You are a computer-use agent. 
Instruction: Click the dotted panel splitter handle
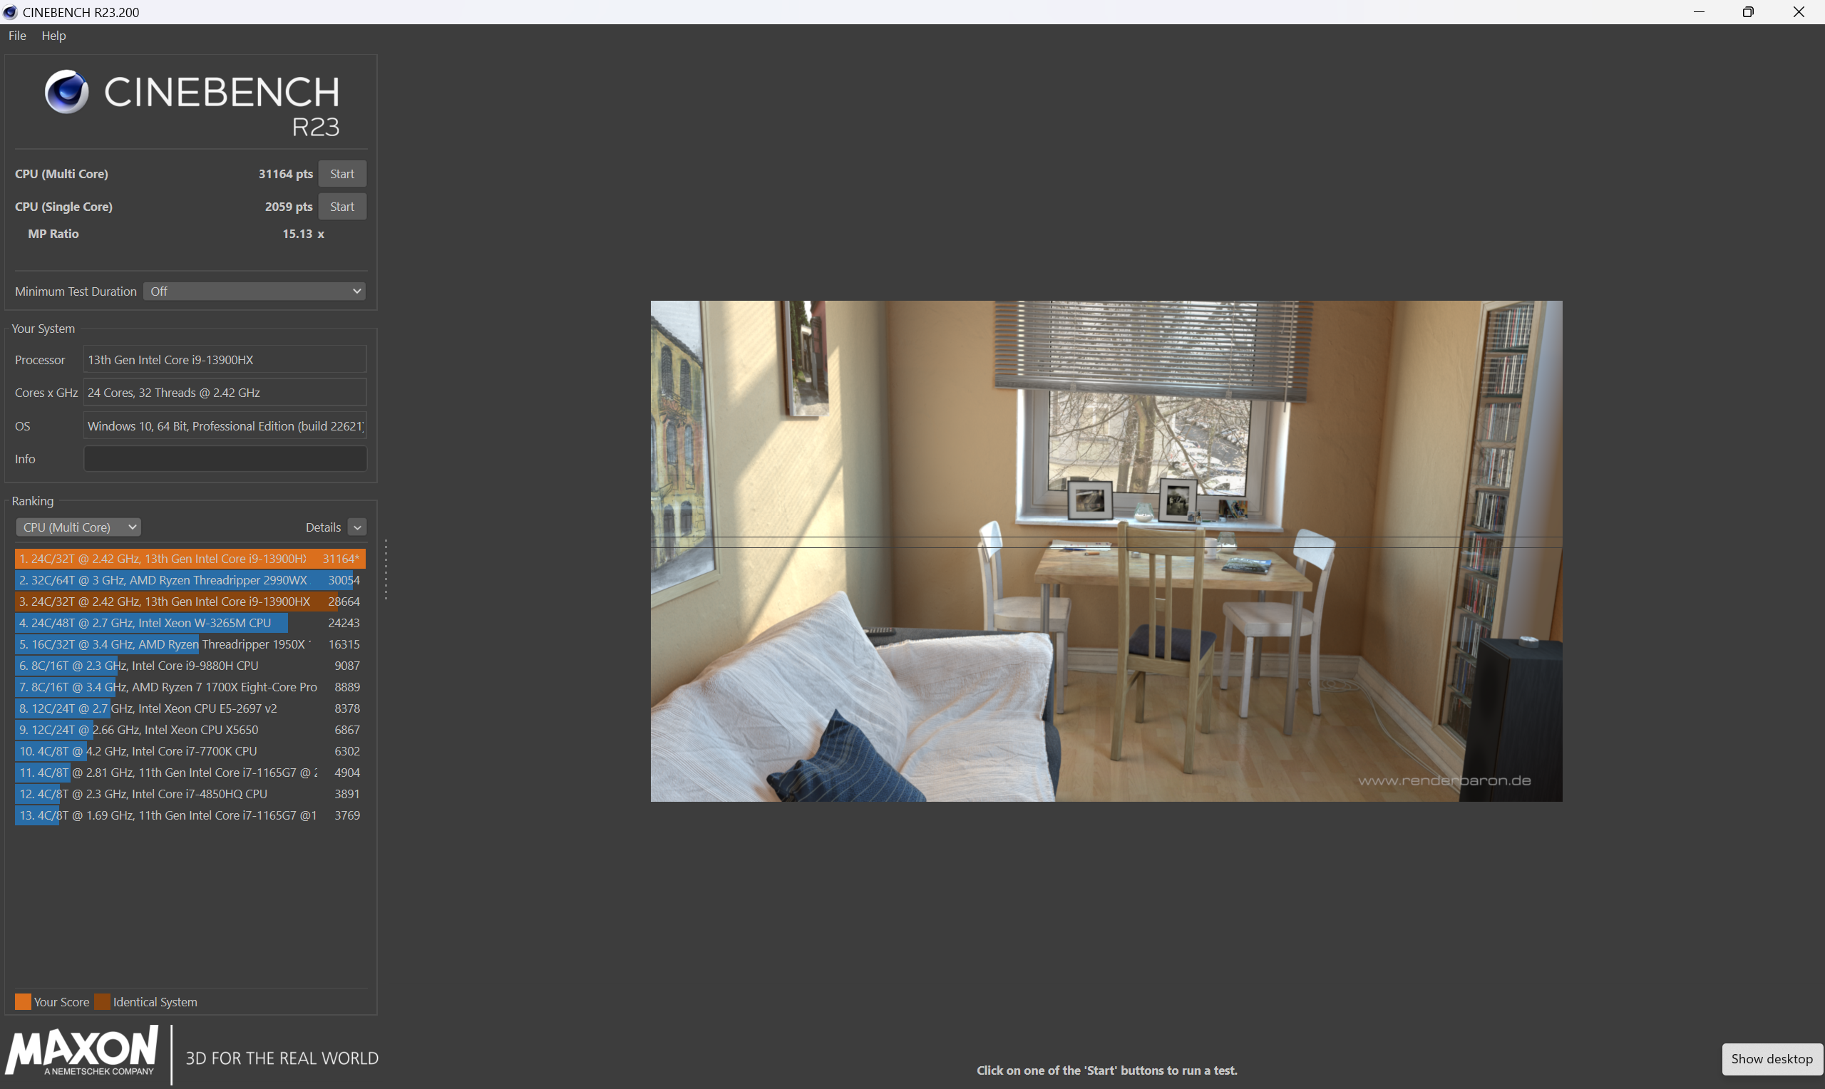(386, 570)
